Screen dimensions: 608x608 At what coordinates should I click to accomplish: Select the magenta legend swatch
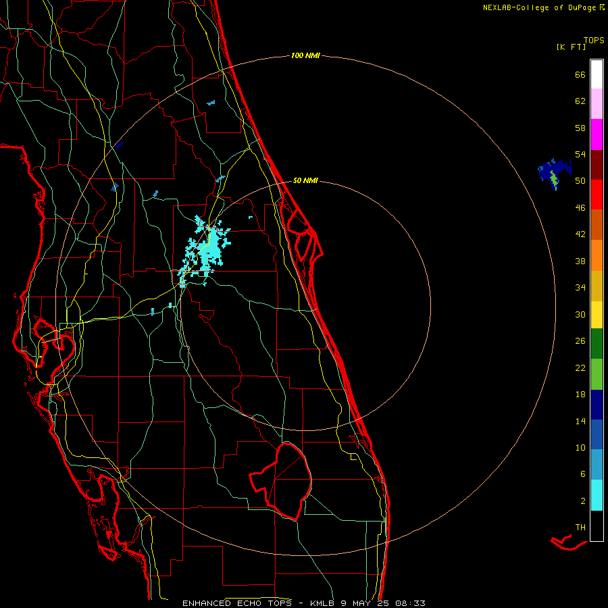coord(597,134)
